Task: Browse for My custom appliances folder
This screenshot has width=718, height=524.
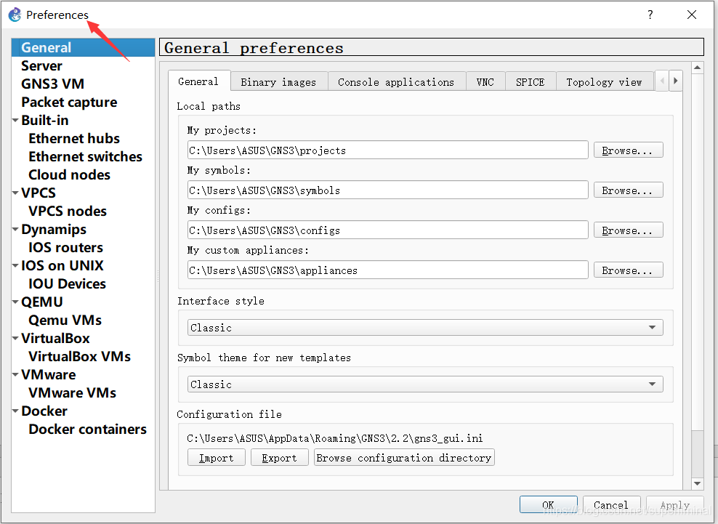Action: [x=628, y=270]
